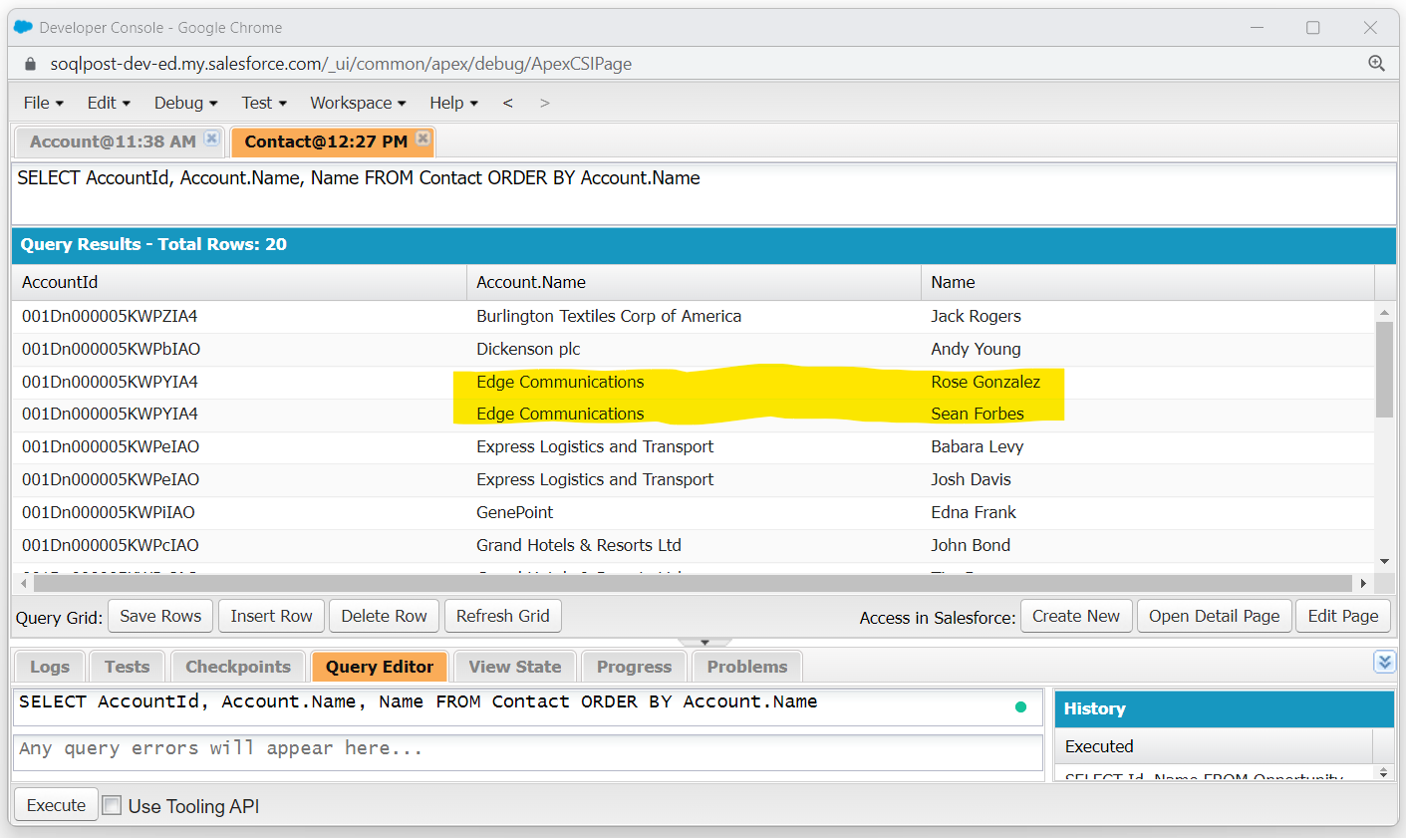Select the Rose Gonzalez cell
This screenshot has width=1406, height=838.
(1148, 382)
